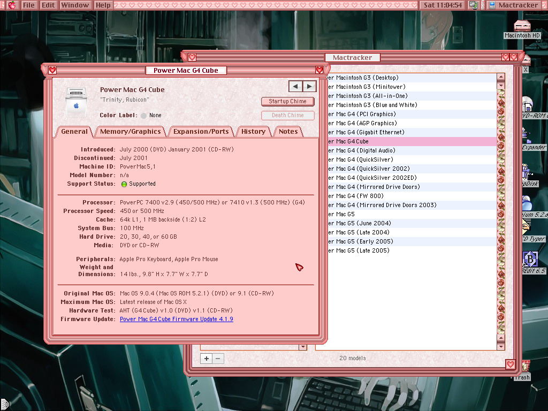Switch to the Memory/Graphics tab

130,132
